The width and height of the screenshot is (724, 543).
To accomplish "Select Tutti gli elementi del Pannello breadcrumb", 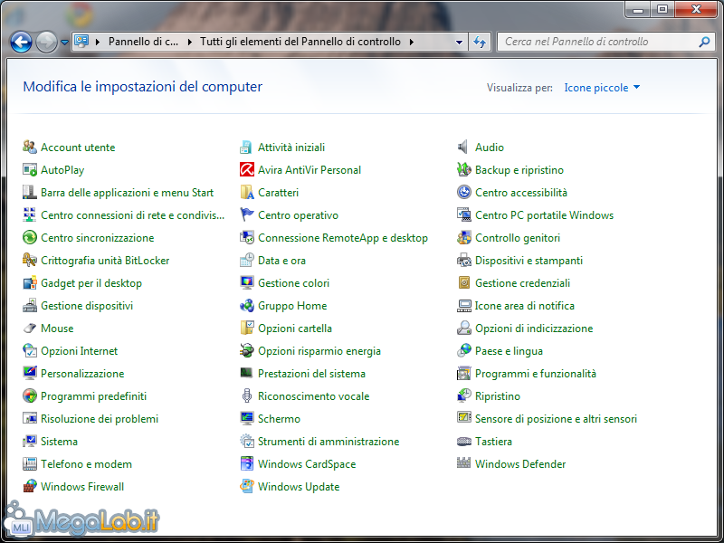I will [x=300, y=42].
